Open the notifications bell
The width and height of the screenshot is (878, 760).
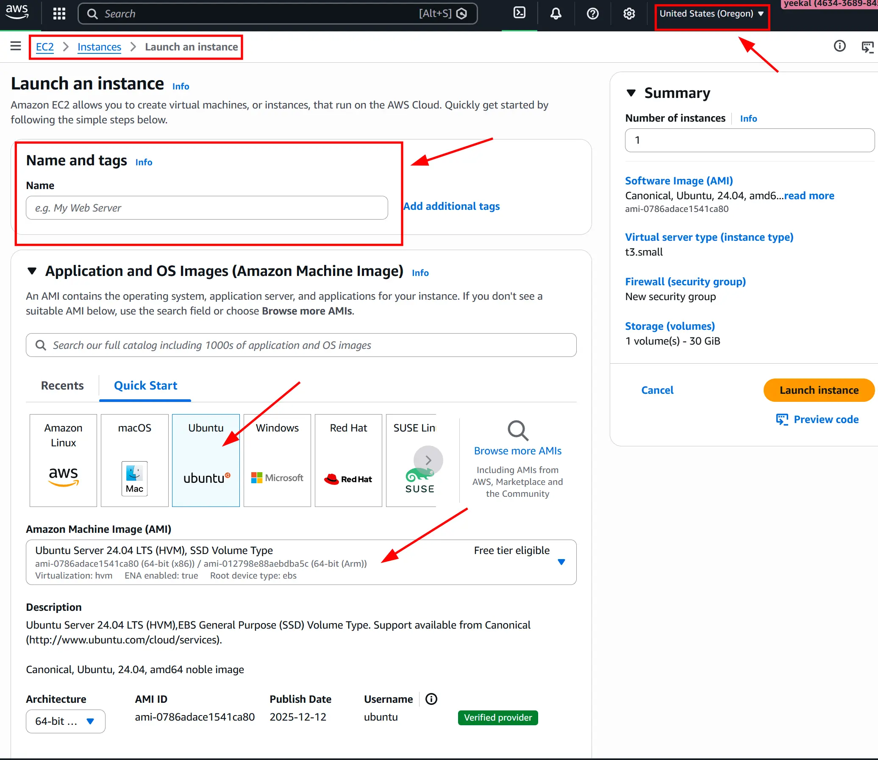coord(555,13)
